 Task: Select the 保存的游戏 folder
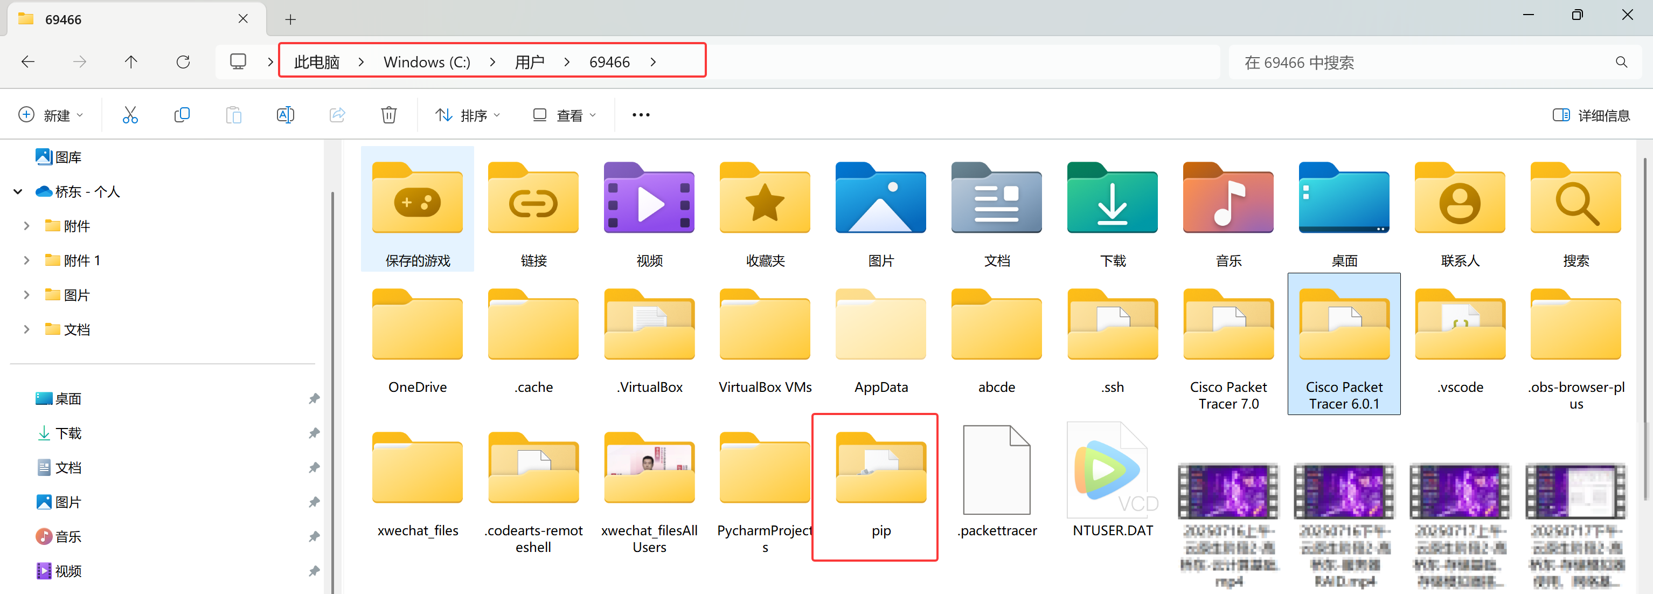coord(417,209)
